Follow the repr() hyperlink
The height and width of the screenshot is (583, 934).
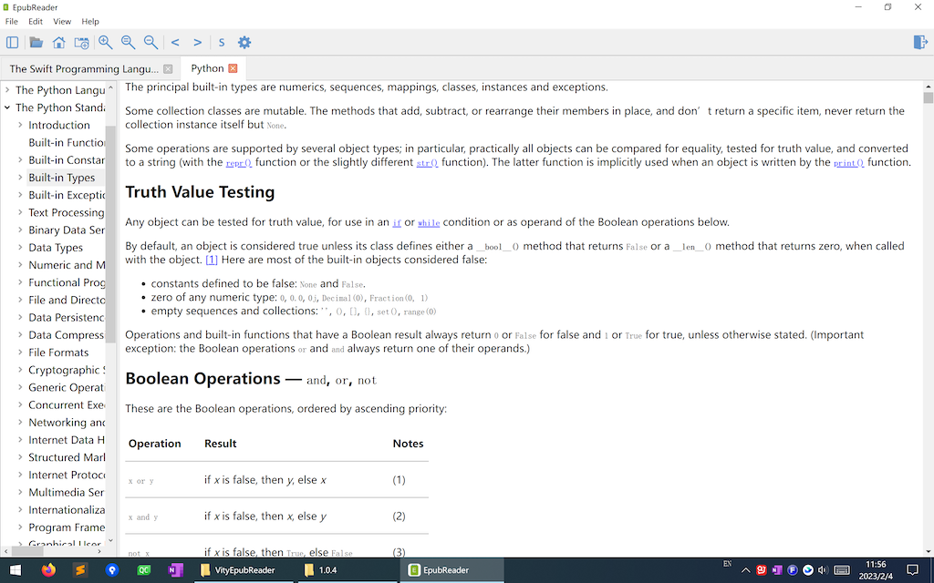(x=236, y=161)
